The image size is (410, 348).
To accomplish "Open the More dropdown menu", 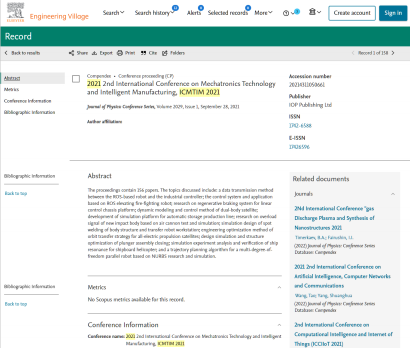I will pos(263,13).
